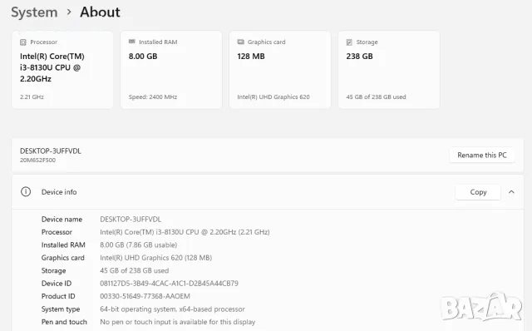Collapse the Device info section chevron
532x331 pixels.
point(511,192)
